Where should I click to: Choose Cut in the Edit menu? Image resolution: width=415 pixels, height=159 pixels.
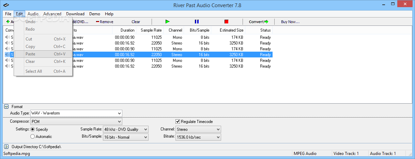(43, 39)
